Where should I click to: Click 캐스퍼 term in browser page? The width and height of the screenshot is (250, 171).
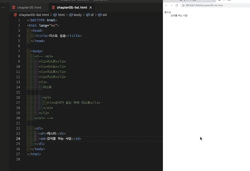click(168, 12)
